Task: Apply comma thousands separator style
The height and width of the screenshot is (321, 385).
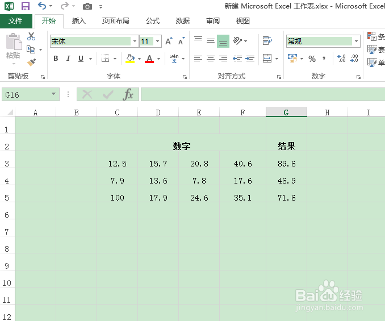Action: pyautogui.click(x=324, y=59)
